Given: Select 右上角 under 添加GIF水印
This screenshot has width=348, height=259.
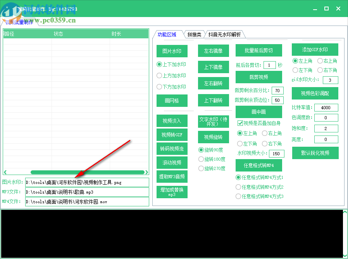Looking at the screenshot, I should (327, 61).
